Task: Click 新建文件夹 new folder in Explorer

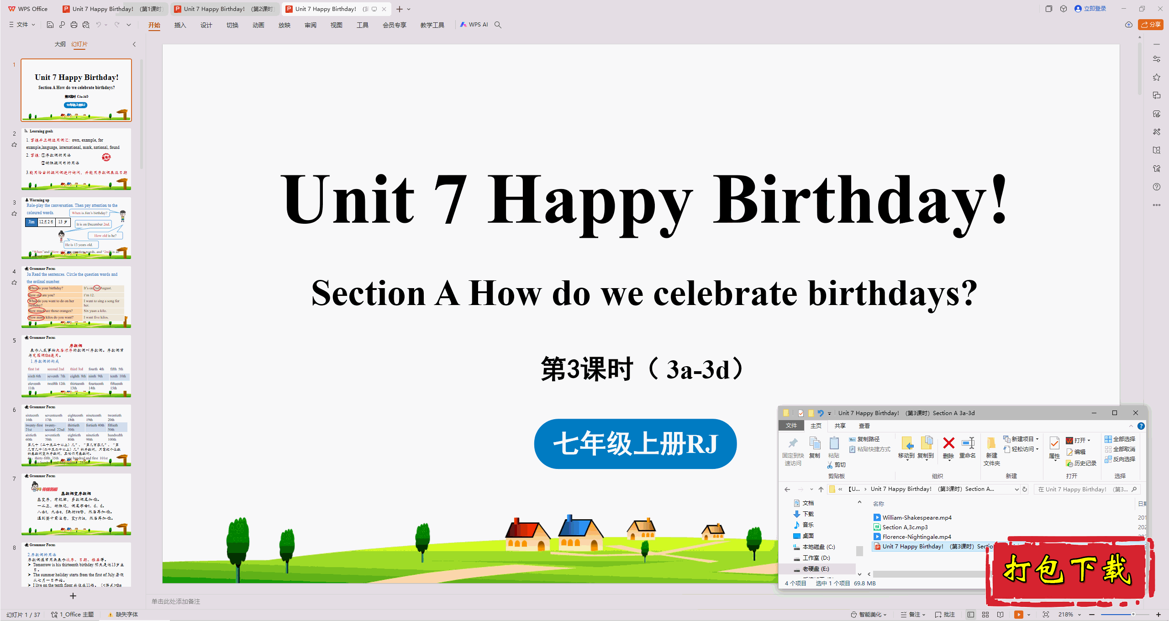Action: coord(991,451)
